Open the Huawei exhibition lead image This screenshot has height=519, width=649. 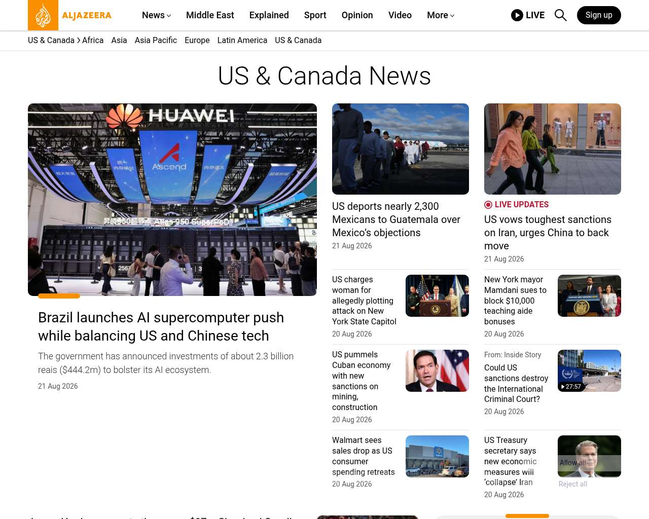tap(172, 200)
